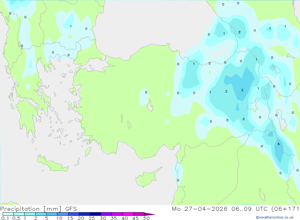Click the 10–15 mm legend color block
300x220 pixels.
(x=63, y=214)
